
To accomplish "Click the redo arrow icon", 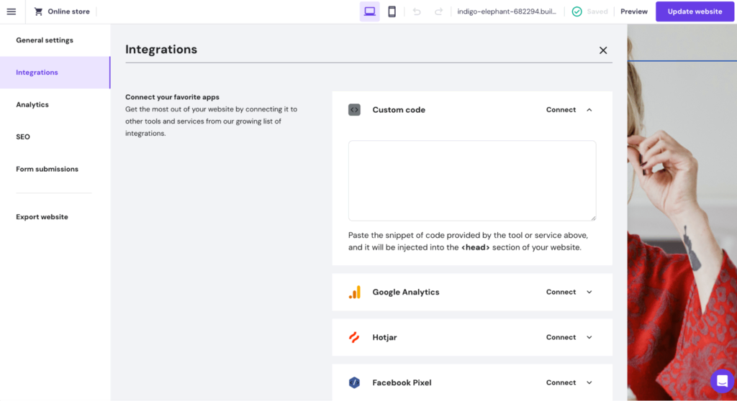I will (x=438, y=11).
